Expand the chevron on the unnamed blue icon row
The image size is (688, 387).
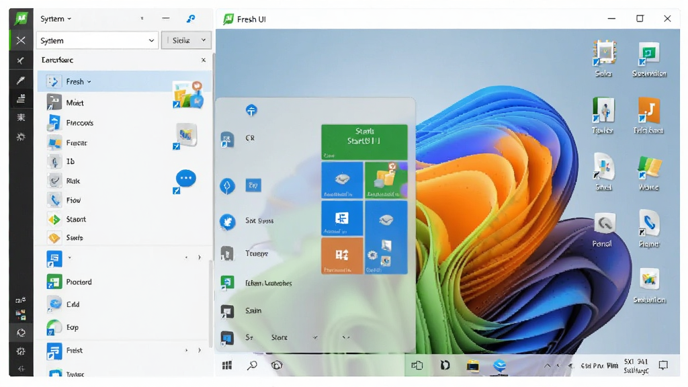click(199, 257)
